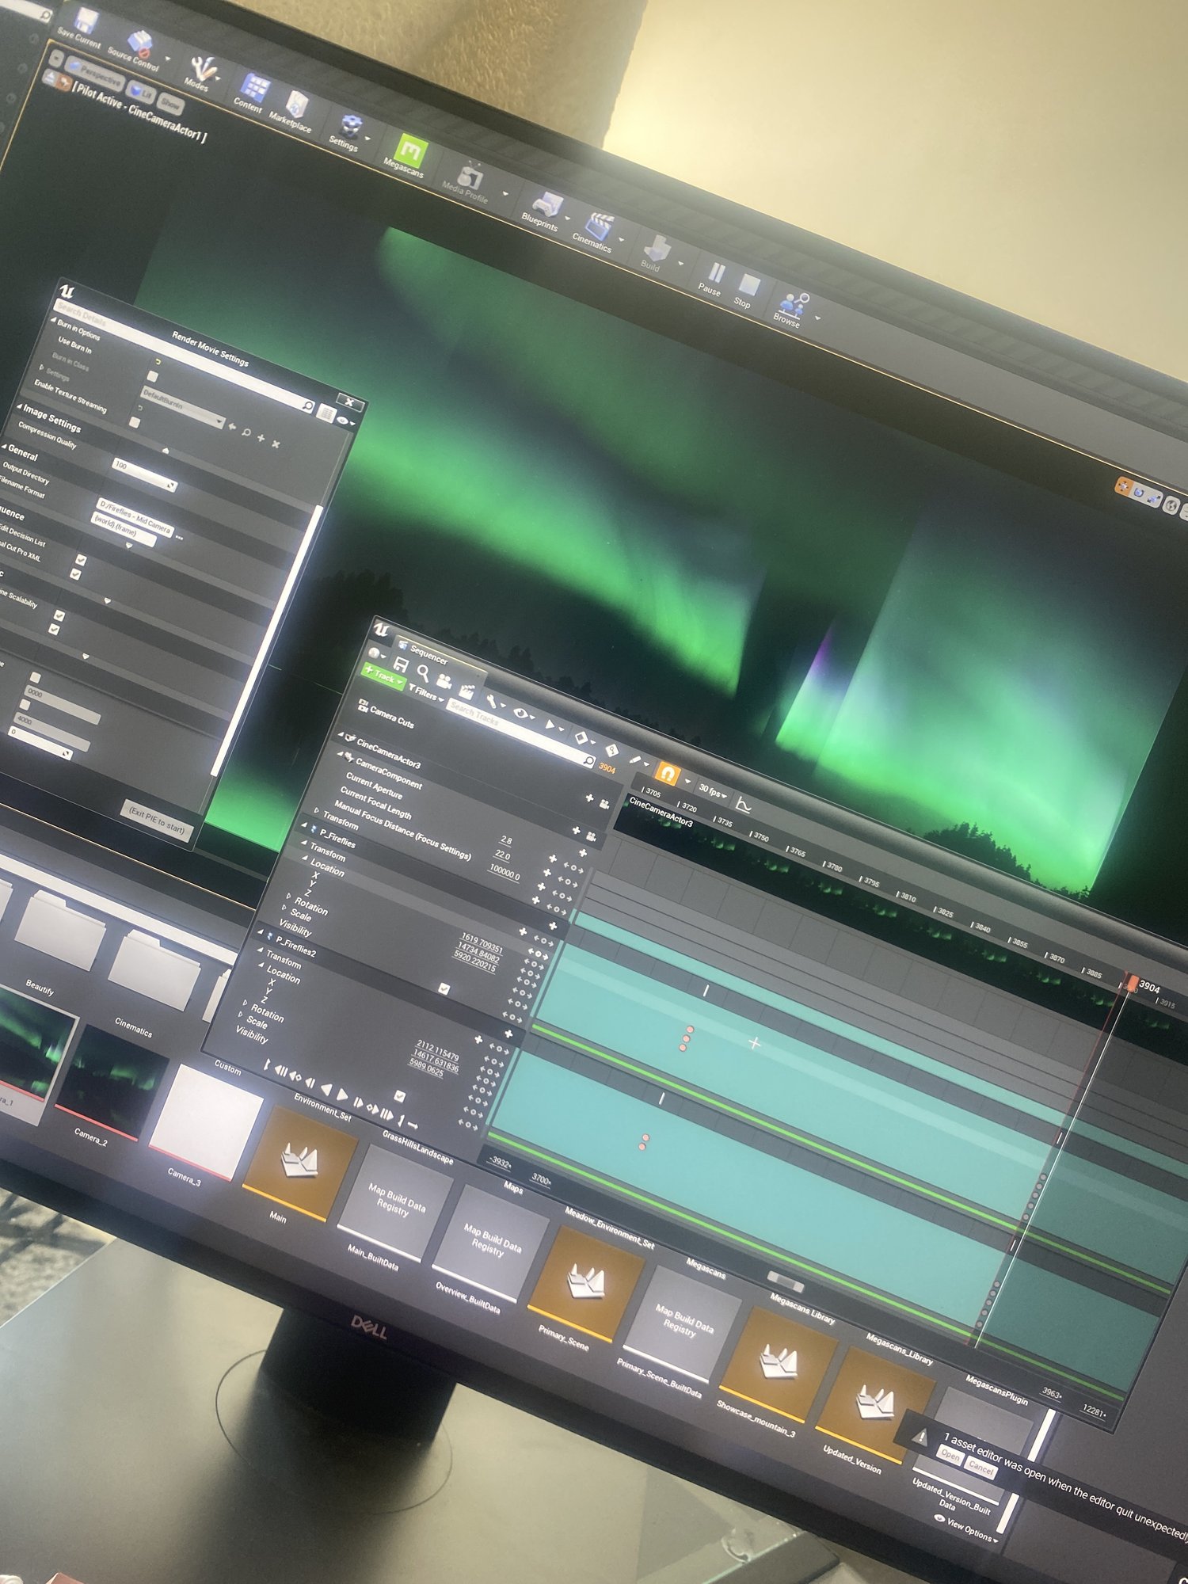Launch the Megascans plugin icon
This screenshot has width=1188, height=1584.
pyautogui.click(x=411, y=149)
